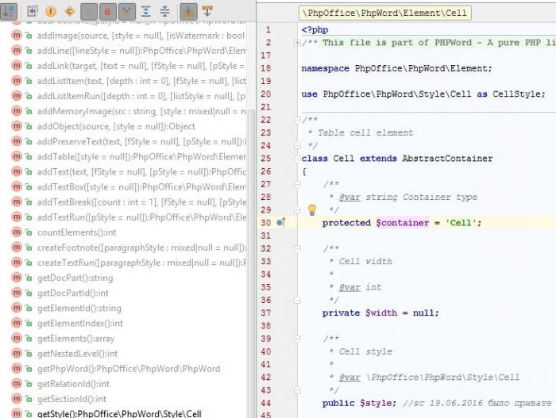
Task: Toggle Sort Alphabetically in the structure toolbar
Action: point(9,11)
